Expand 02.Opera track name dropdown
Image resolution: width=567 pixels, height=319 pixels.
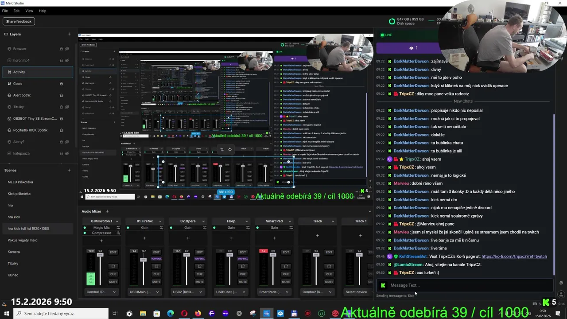point(203,221)
